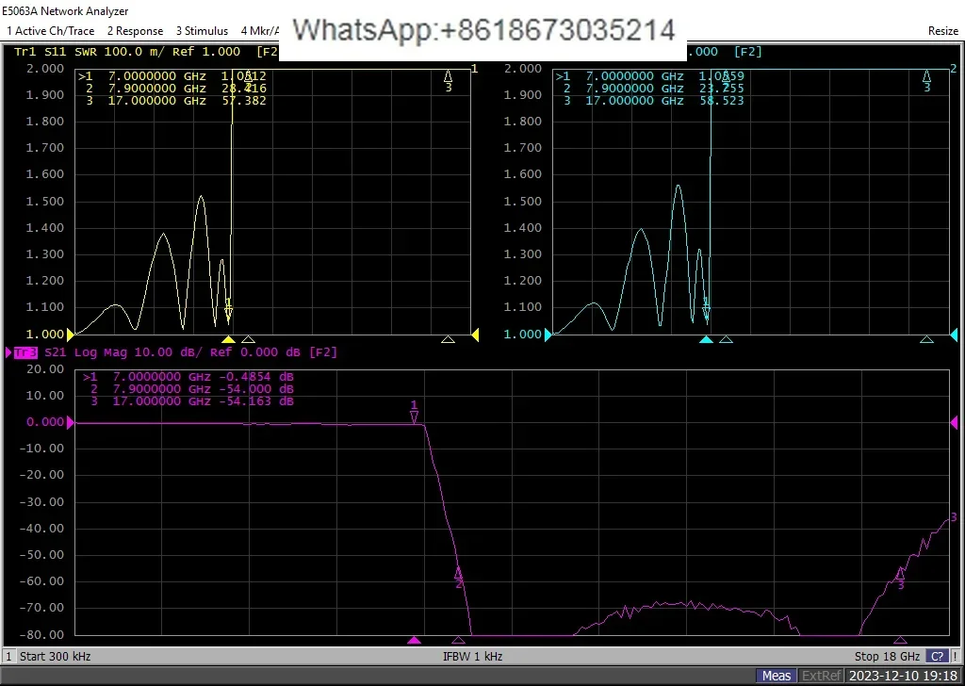Click the Resize button at top right
Viewport: 965px width, 686px height.
pos(942,31)
